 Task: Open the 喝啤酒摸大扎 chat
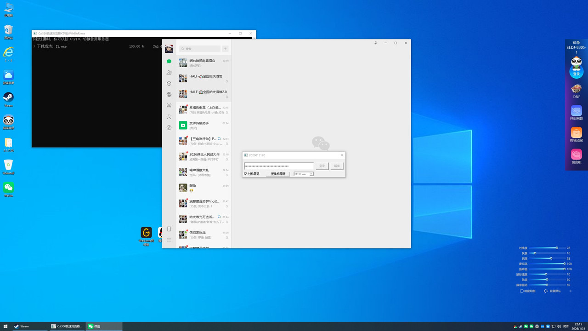[204, 172]
